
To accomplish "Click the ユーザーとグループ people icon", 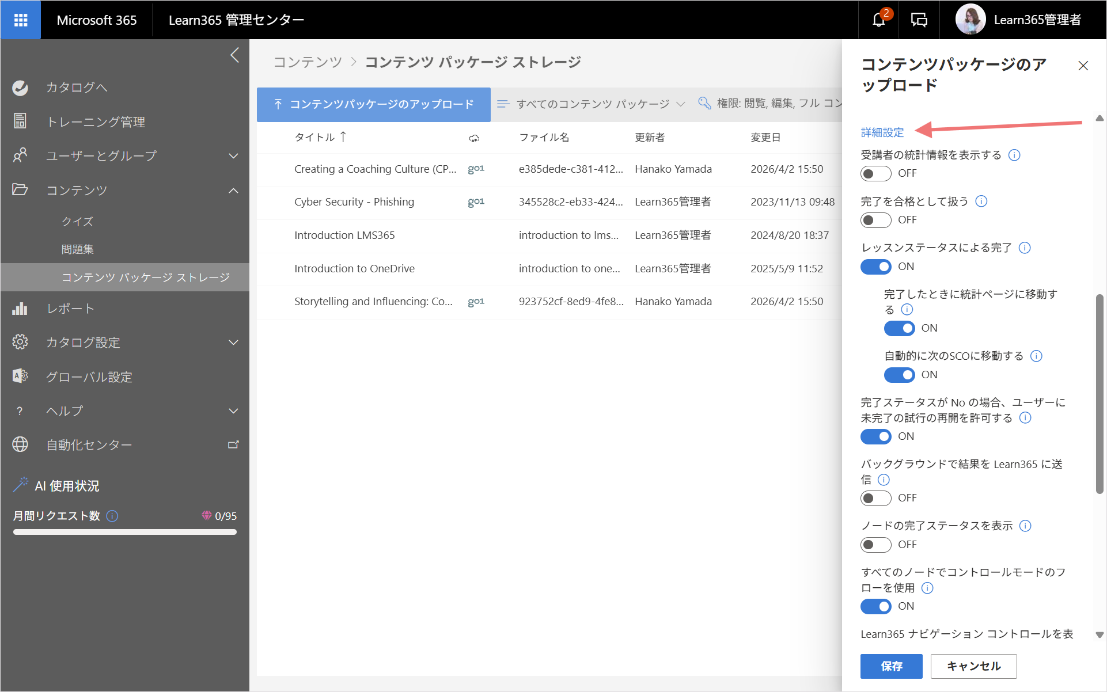I will [x=20, y=155].
